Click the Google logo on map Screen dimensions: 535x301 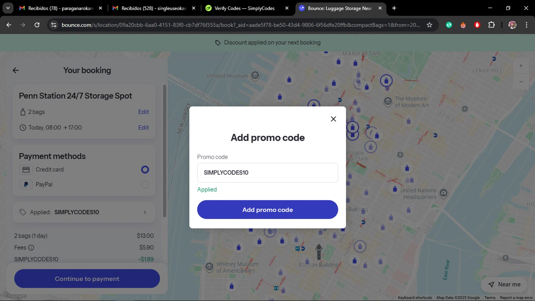click(15, 295)
